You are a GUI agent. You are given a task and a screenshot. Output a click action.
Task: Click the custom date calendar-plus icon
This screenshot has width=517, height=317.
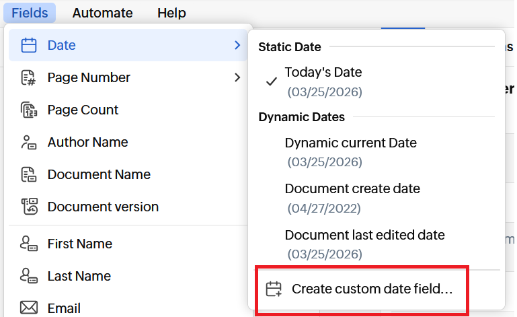(274, 289)
